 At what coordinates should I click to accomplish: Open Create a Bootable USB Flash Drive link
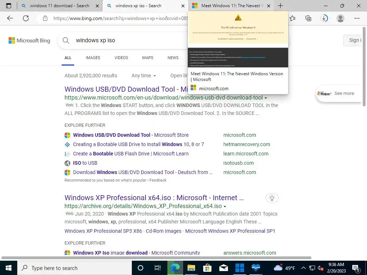click(130, 154)
